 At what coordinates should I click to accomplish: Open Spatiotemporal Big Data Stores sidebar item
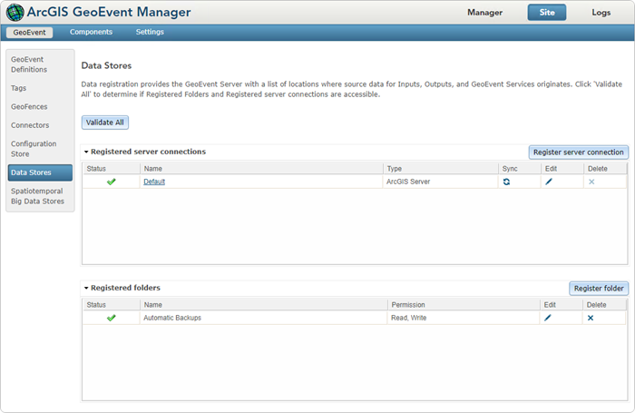click(x=37, y=196)
